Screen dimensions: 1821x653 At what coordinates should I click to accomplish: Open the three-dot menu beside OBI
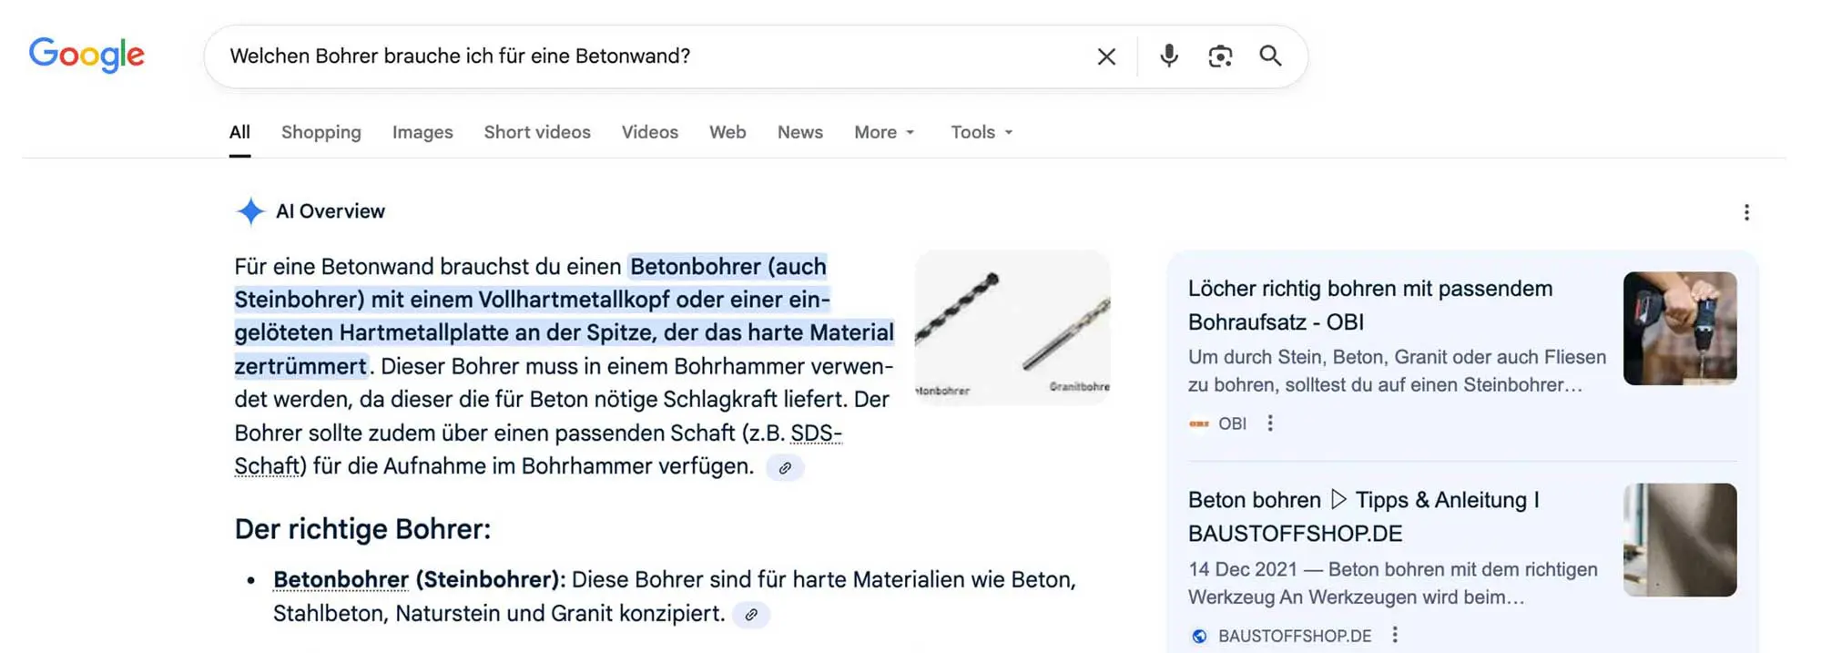coord(1270,423)
